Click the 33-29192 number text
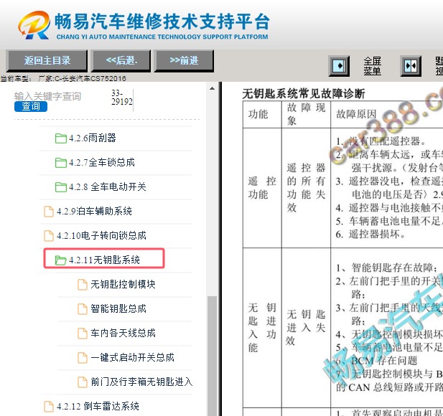 point(122,97)
